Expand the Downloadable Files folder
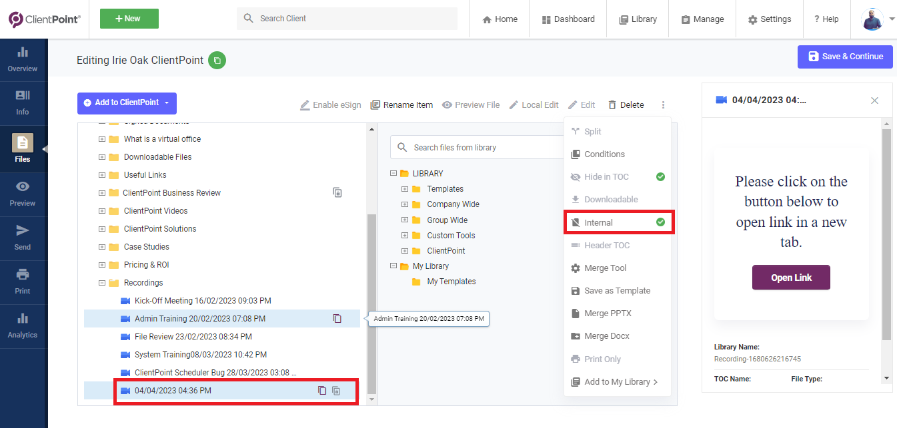897x428 pixels. point(102,157)
